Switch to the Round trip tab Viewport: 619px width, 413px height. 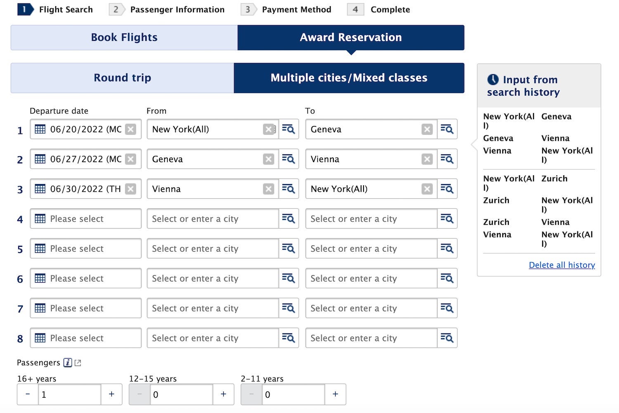[122, 78]
